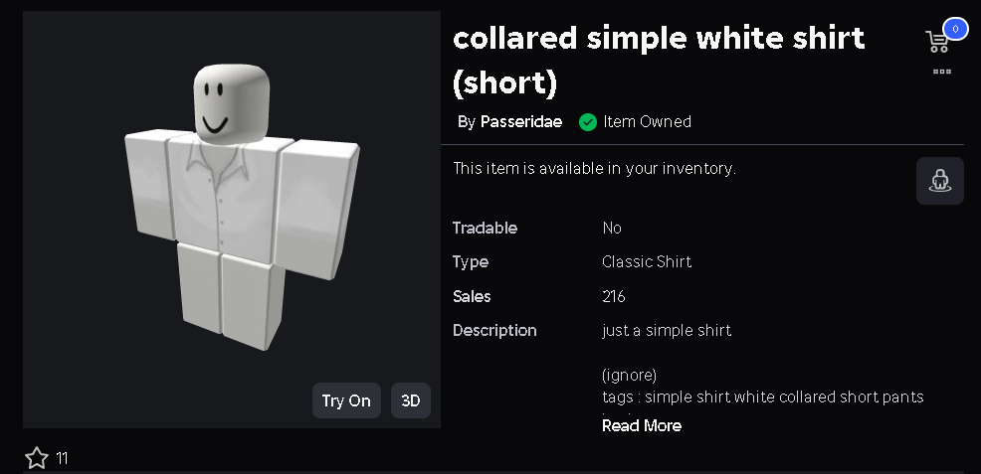Click the Tradable value 'No'
This screenshot has width=981, height=474.
[x=612, y=229]
